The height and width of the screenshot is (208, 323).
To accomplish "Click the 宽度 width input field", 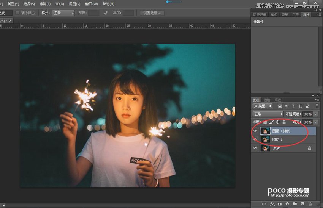I will pos(93,13).
